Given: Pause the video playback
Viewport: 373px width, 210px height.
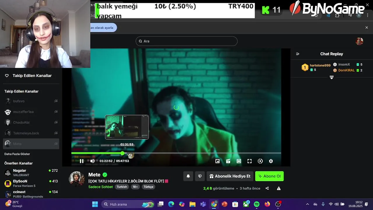Looking at the screenshot, I should click(x=82, y=161).
